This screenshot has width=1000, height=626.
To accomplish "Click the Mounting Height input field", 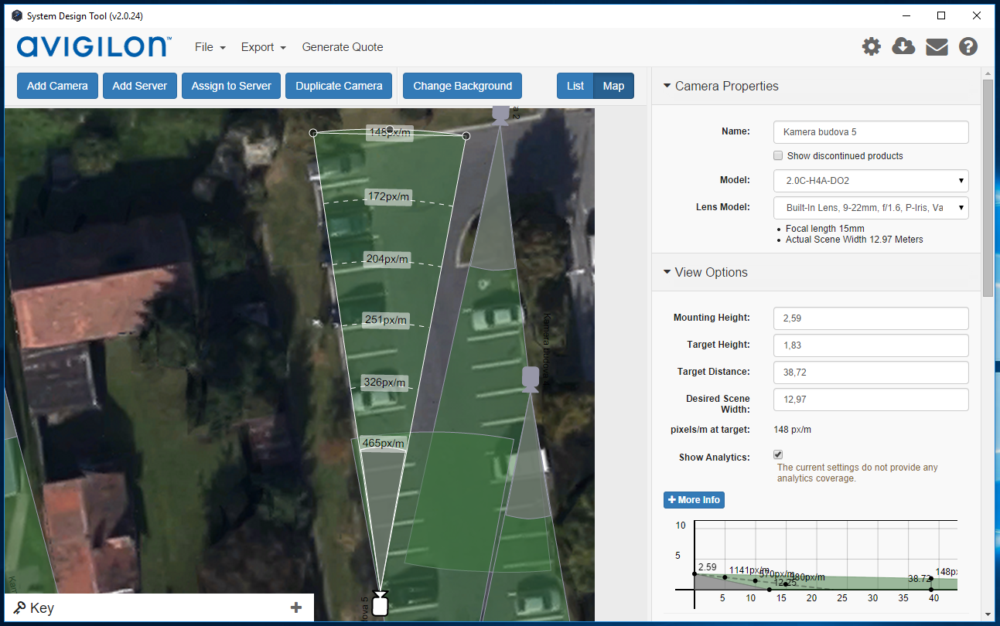I will 871,318.
